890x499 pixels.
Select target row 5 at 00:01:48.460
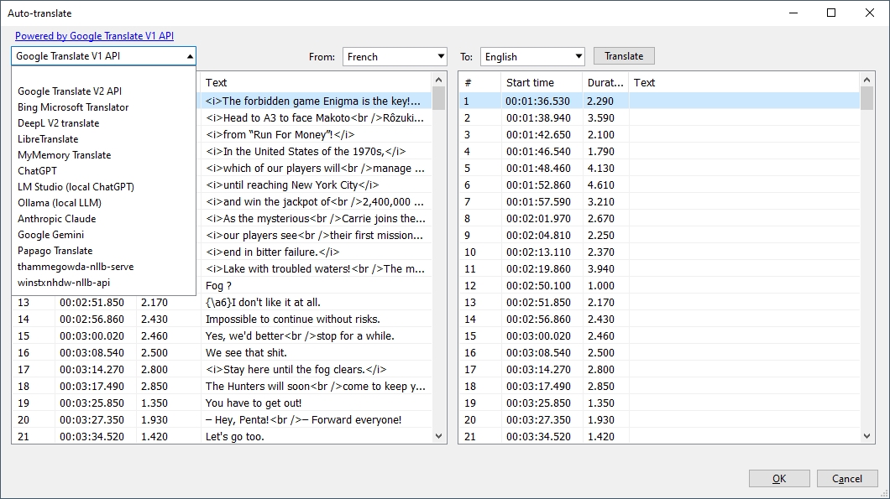(x=660, y=169)
